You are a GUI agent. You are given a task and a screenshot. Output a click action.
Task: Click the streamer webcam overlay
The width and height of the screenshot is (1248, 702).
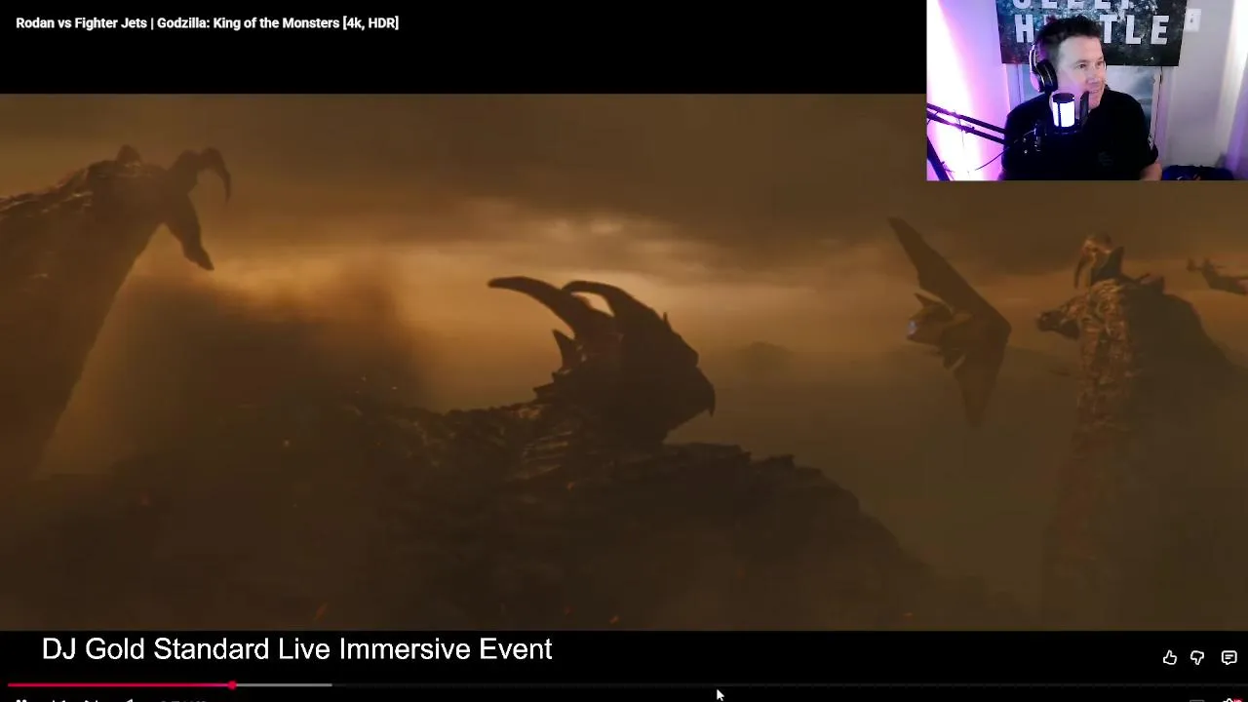click(x=1087, y=90)
